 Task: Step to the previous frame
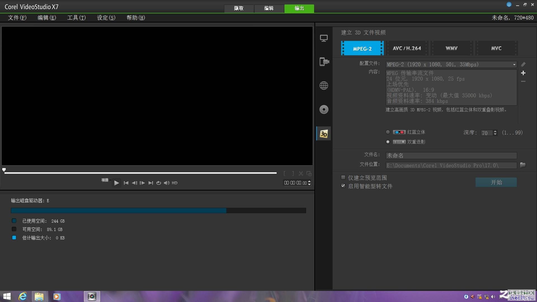tap(134, 183)
